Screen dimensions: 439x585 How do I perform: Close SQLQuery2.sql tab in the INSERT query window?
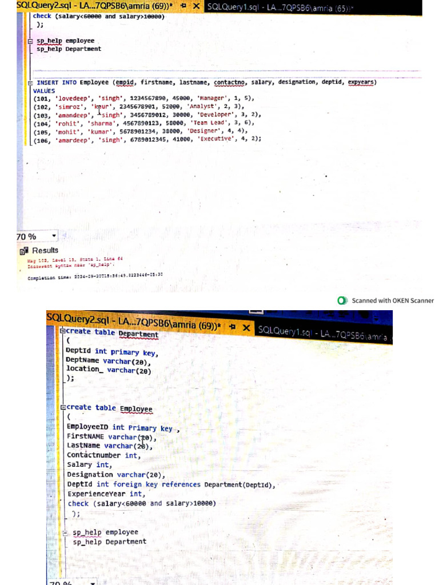(197, 6)
